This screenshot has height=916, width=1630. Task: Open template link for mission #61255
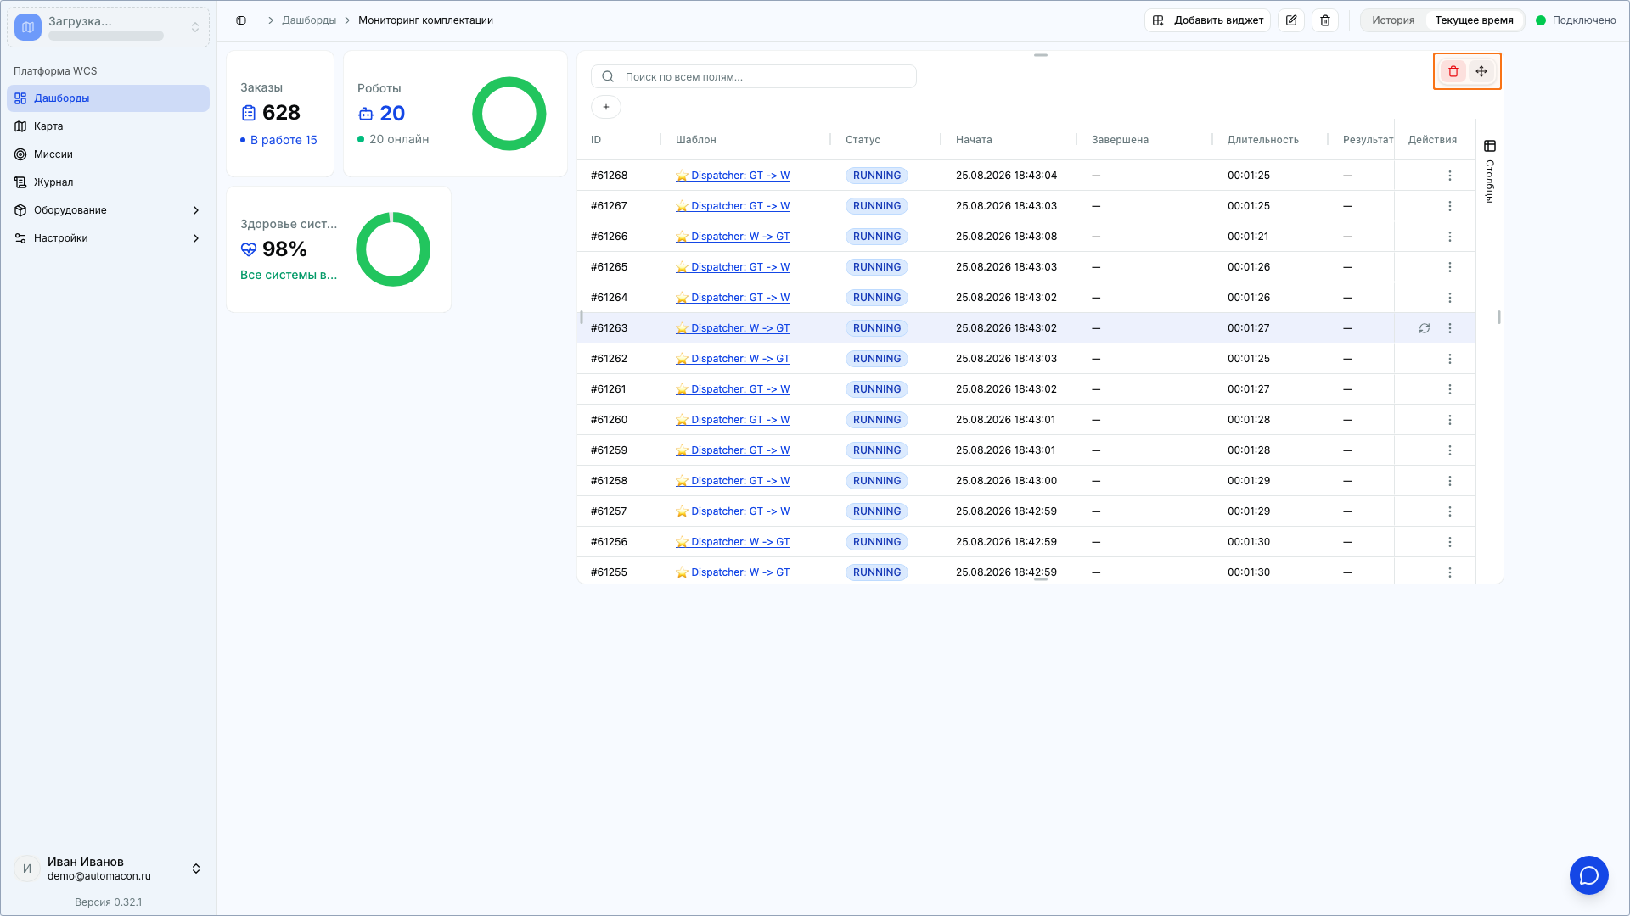[733, 572]
